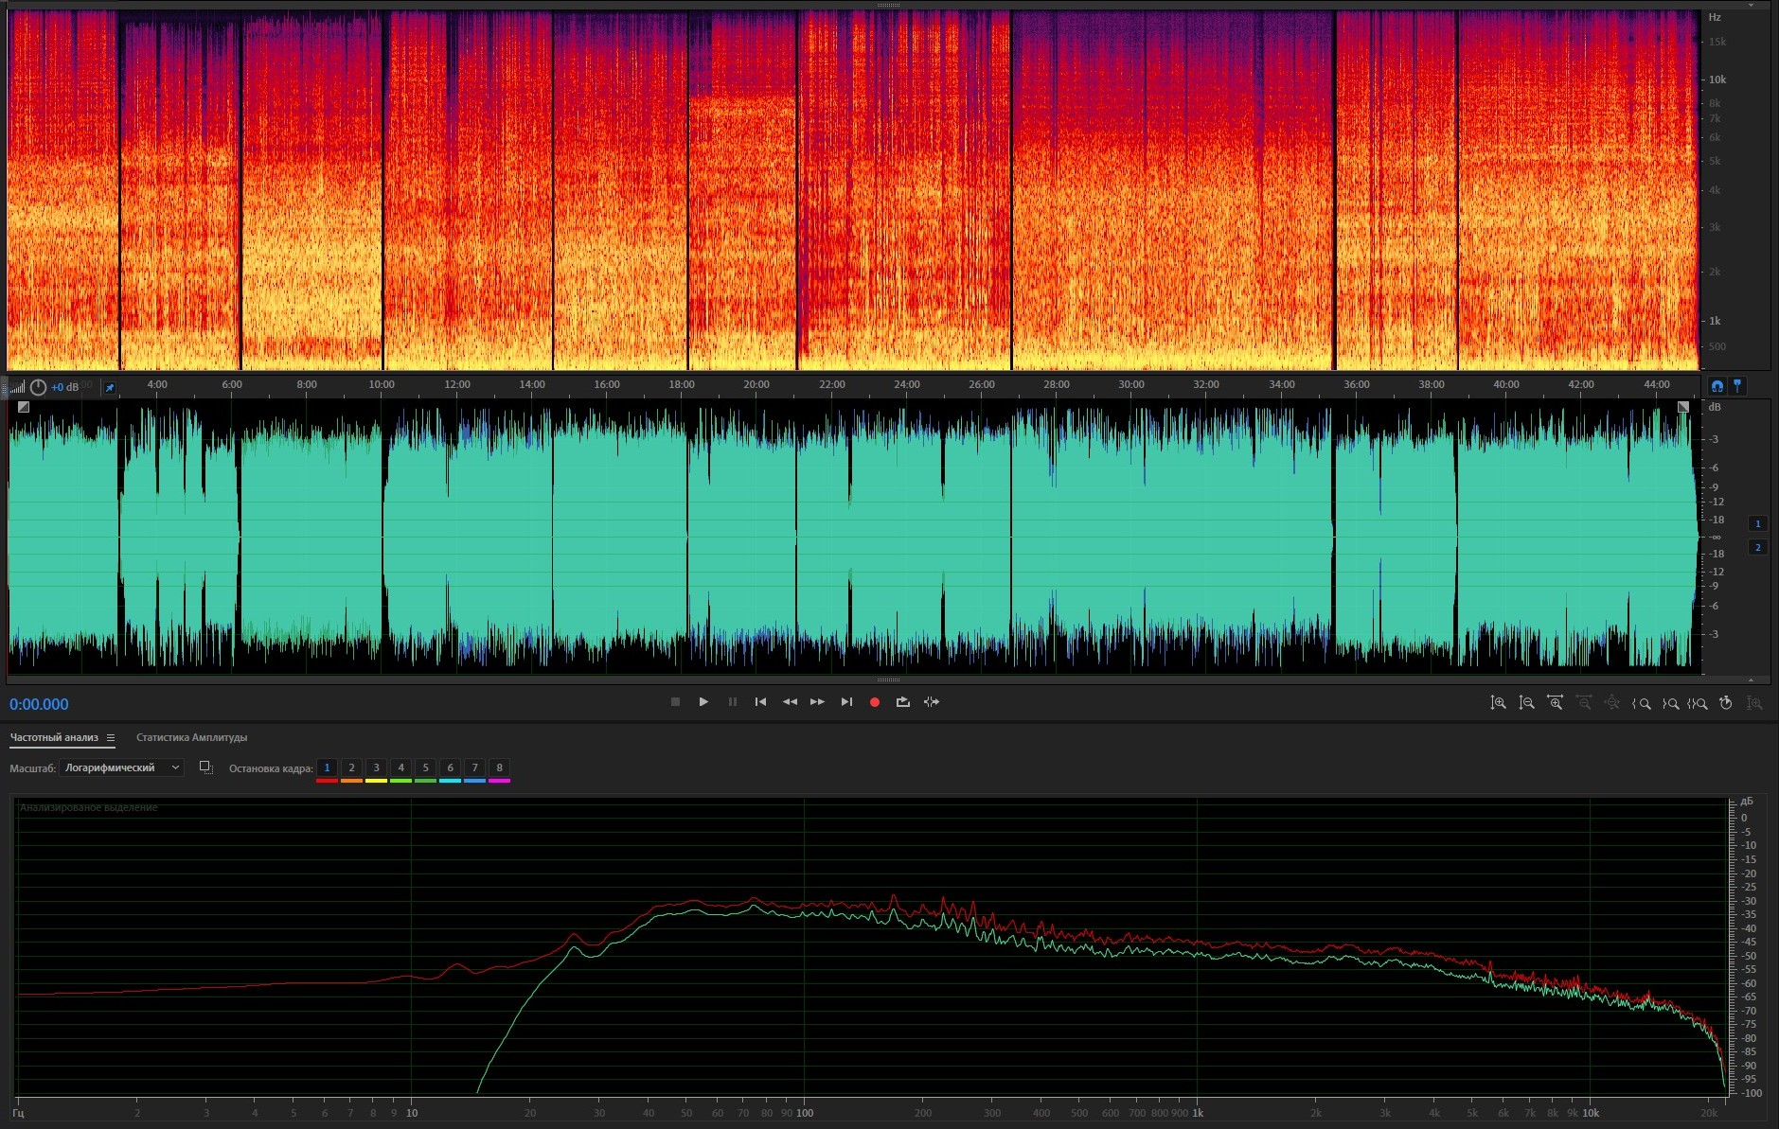Click Zoom Out Amplitude icon
The image size is (1779, 1129).
tap(1526, 703)
